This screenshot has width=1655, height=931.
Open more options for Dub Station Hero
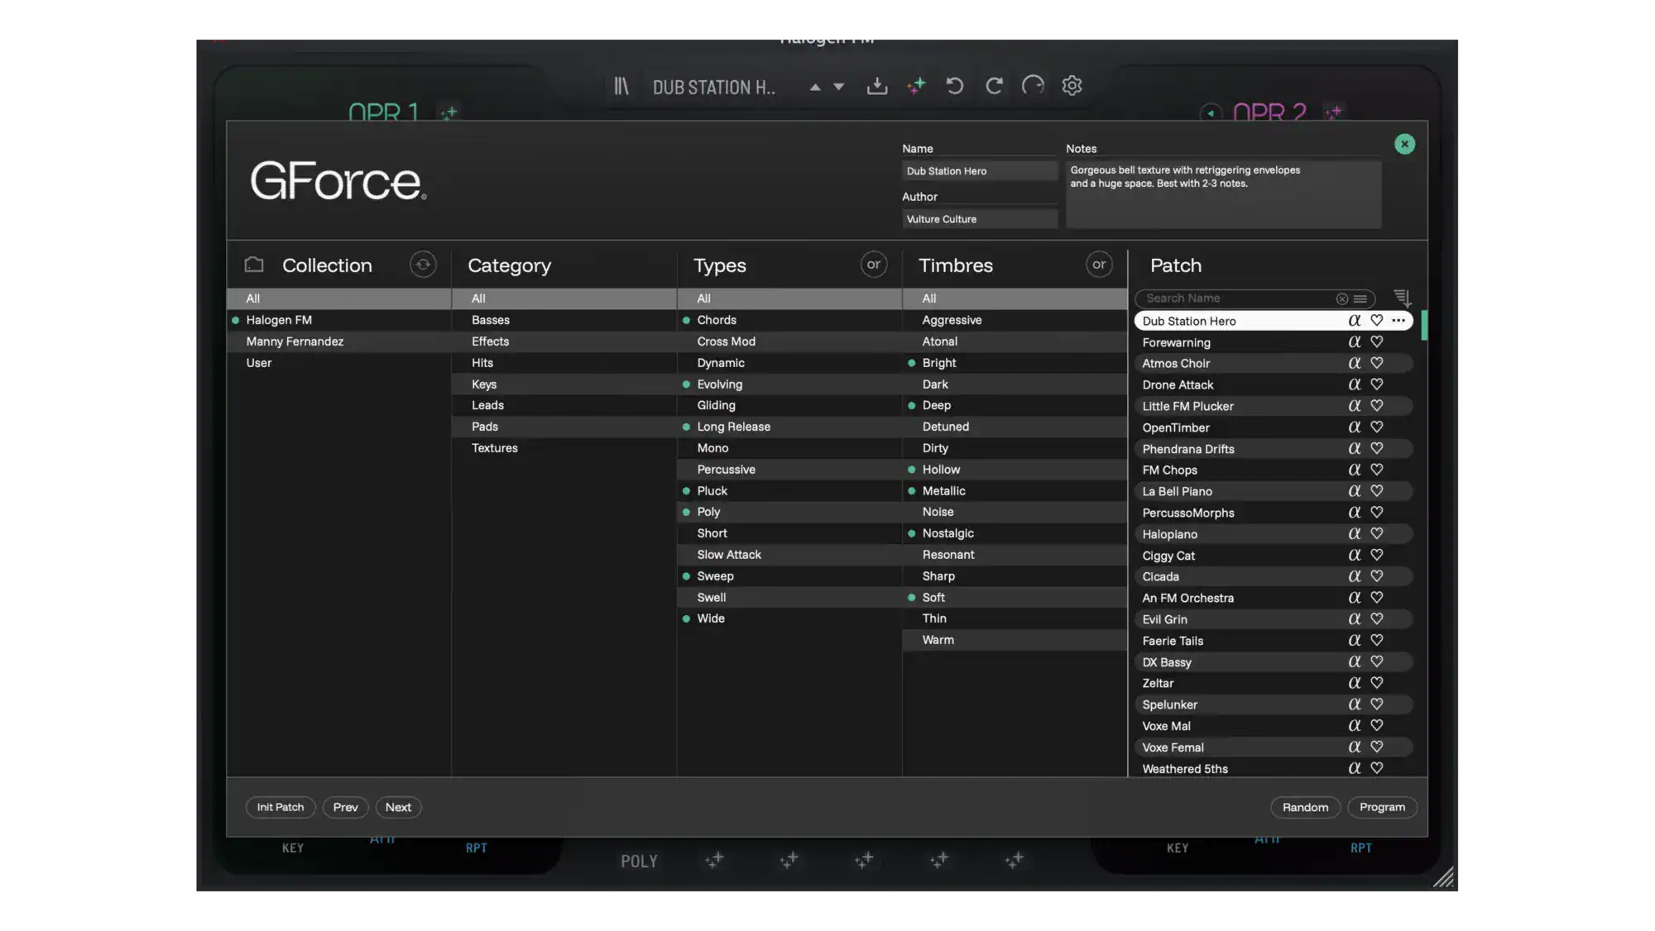point(1398,321)
